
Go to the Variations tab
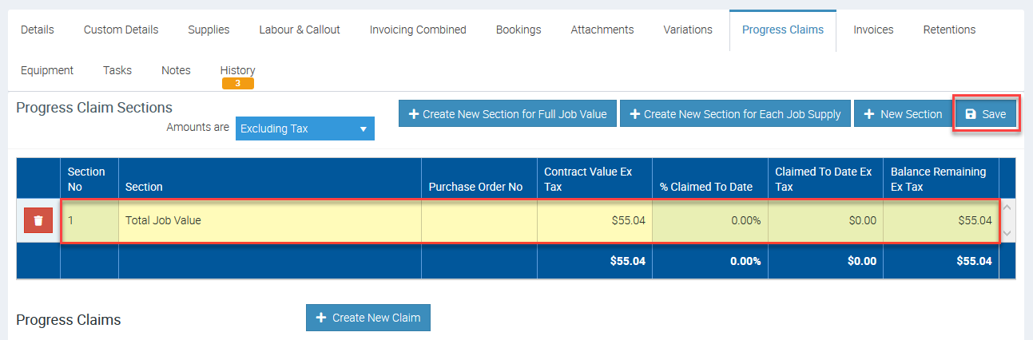[687, 30]
